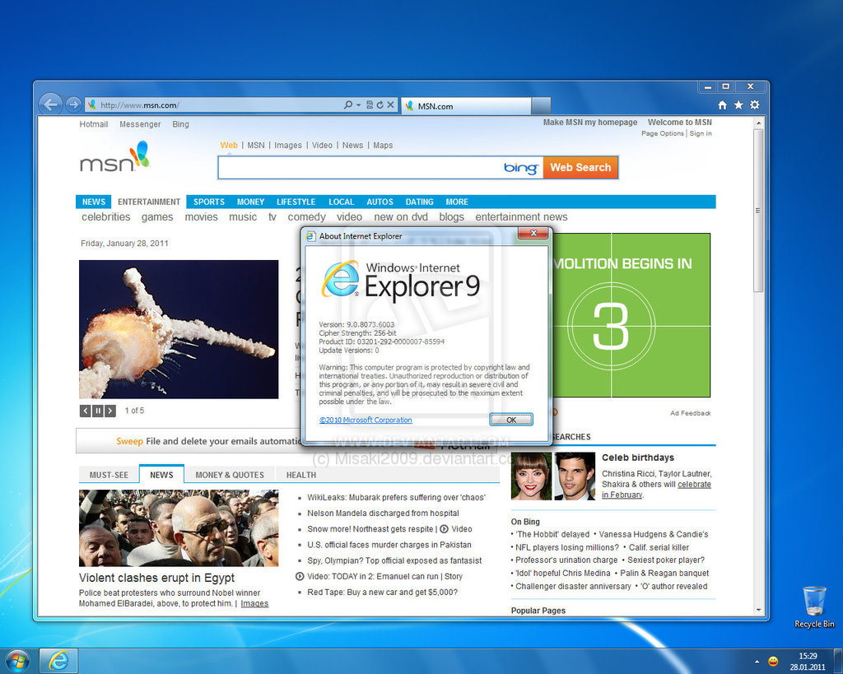The image size is (843, 674).
Task: Open the Egypt protest crowd photo
Action: point(179,528)
